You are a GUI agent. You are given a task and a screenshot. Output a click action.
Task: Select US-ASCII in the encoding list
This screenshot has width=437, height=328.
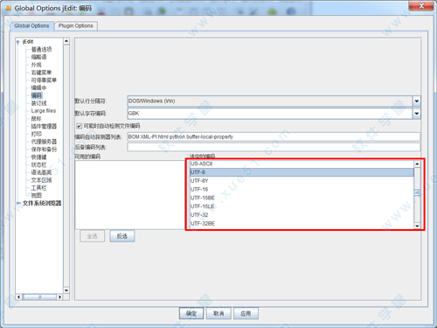302,164
